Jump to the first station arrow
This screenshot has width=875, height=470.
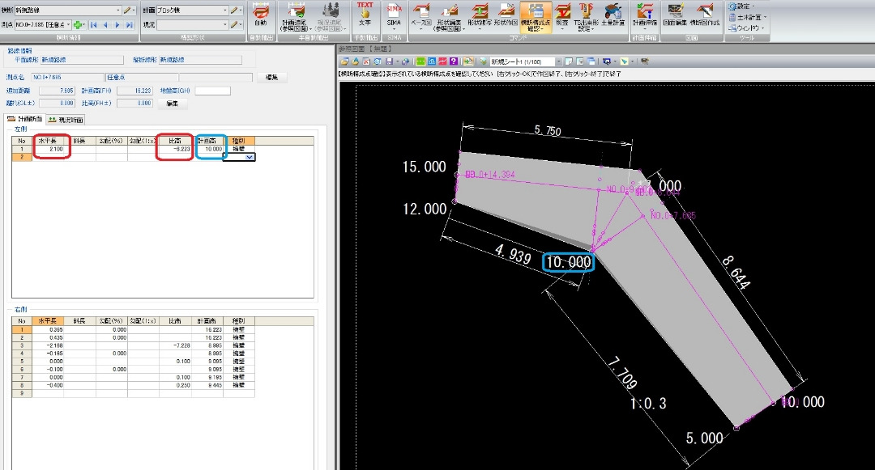(x=94, y=25)
